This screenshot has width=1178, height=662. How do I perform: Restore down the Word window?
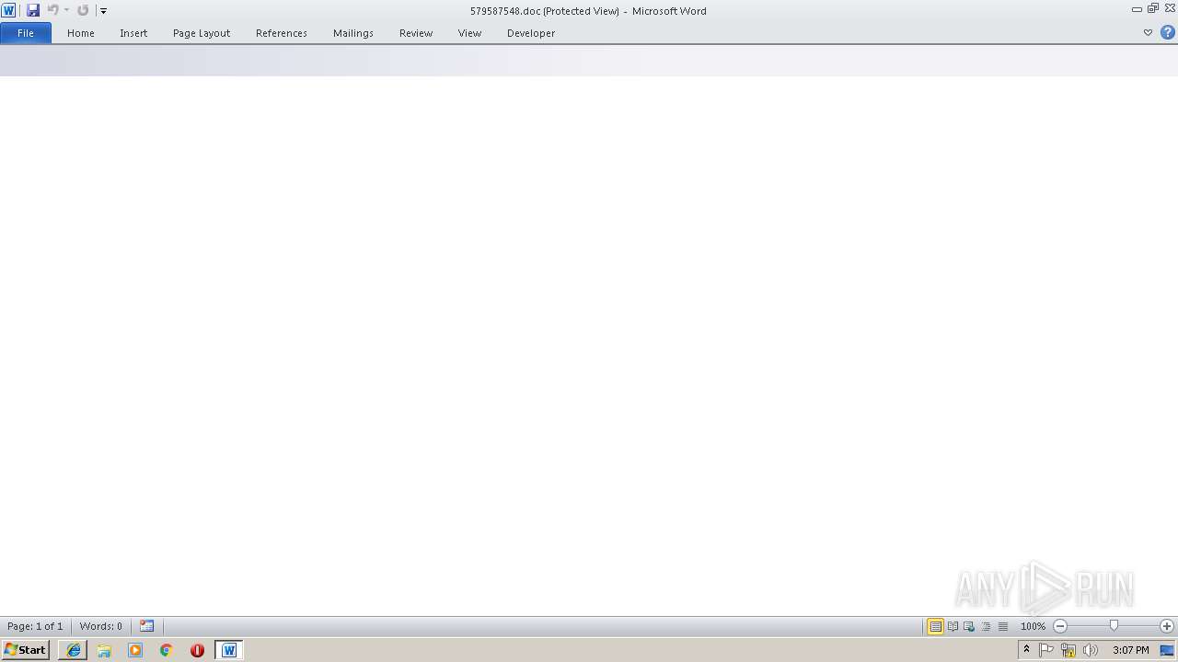tap(1153, 8)
